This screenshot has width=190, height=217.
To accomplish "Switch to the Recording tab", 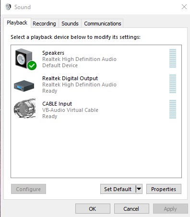I will point(44,24).
